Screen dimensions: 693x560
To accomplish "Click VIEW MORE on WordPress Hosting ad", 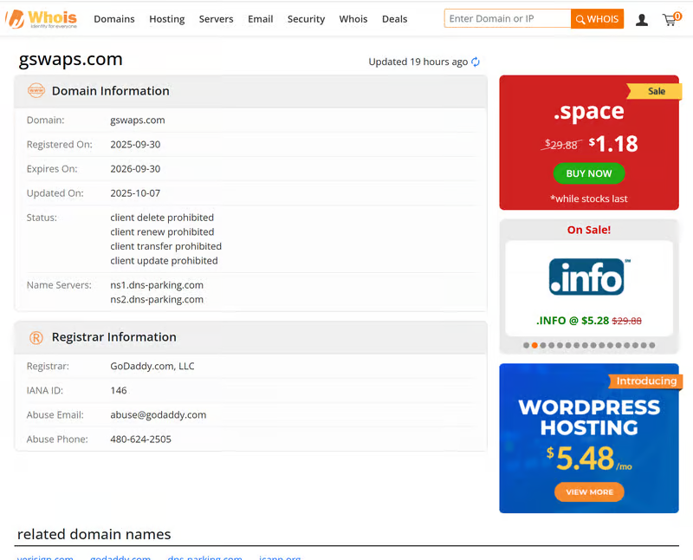I will click(x=589, y=492).
